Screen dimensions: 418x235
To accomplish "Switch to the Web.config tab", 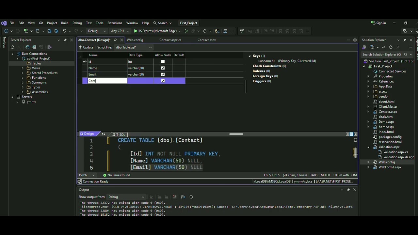I will pos(135,40).
